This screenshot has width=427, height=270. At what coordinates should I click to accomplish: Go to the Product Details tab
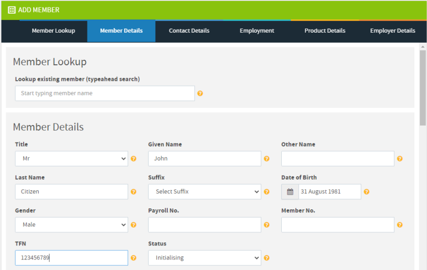pyautogui.click(x=325, y=31)
